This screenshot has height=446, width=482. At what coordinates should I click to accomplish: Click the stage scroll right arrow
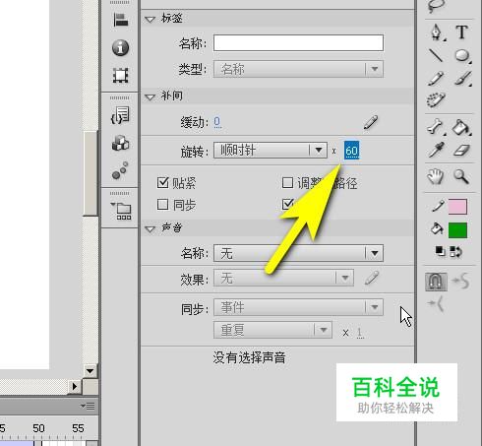pyautogui.click(x=75, y=386)
